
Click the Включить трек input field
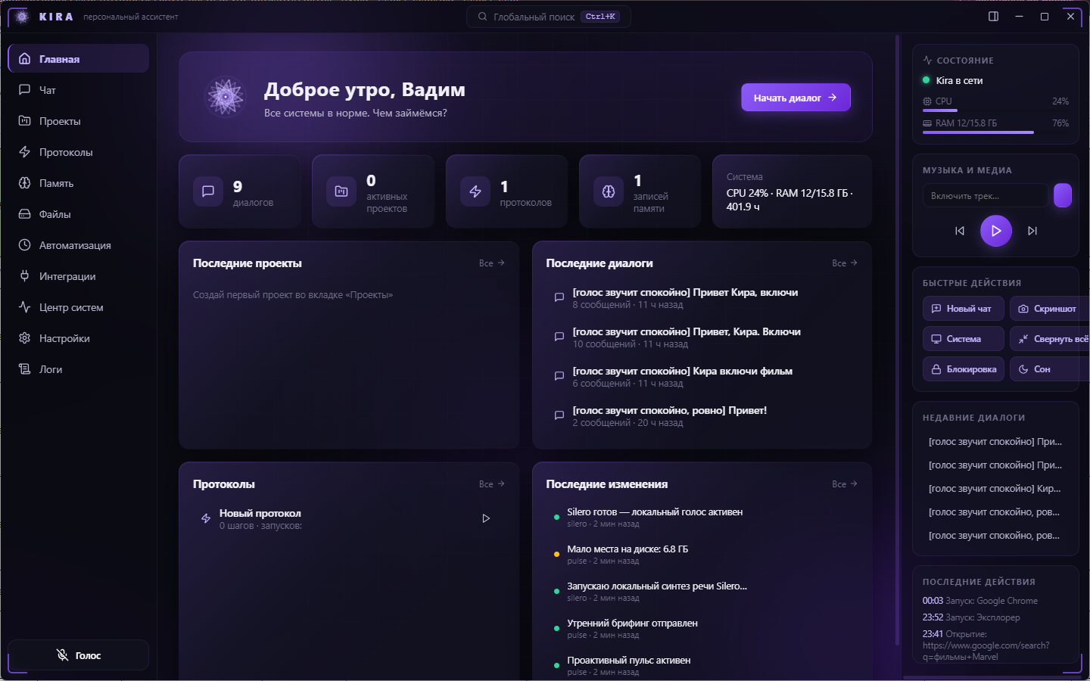985,196
